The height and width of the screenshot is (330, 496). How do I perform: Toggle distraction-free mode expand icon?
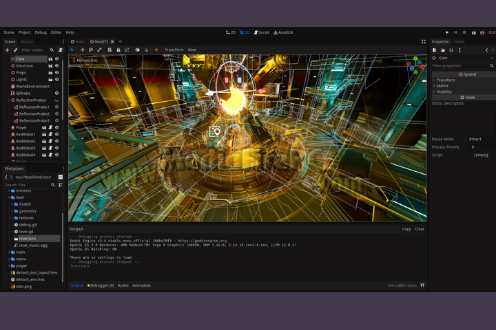[424, 42]
